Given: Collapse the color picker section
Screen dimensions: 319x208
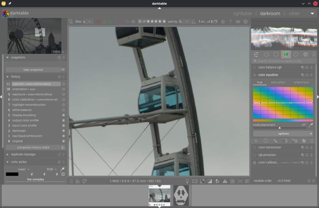Looking at the screenshot, I should click(7, 162).
